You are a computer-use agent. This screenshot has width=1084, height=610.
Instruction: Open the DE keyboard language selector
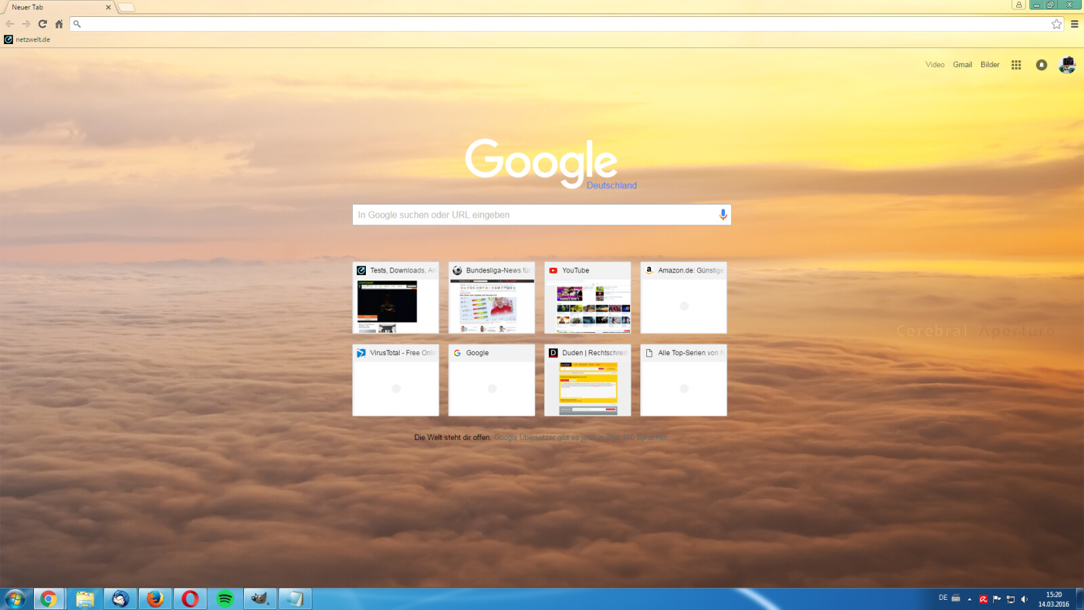(x=944, y=598)
